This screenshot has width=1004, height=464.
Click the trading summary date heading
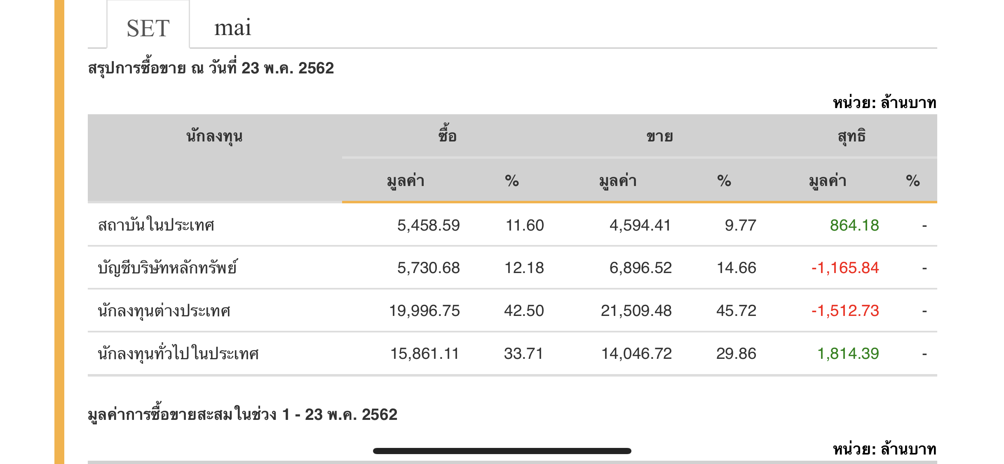click(211, 68)
